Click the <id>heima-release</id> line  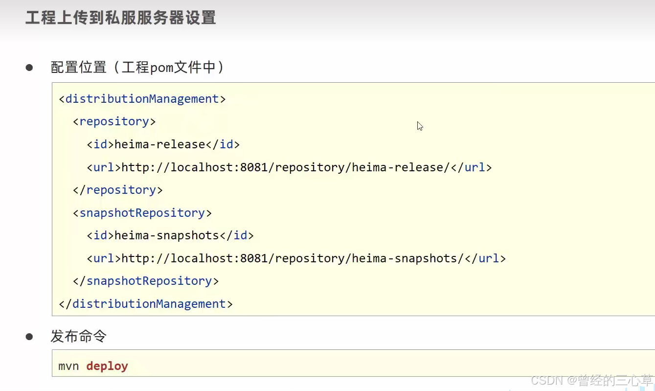pos(163,144)
